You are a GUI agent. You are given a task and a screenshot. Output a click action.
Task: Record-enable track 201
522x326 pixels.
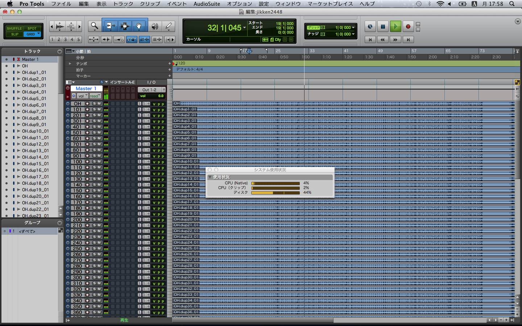[x=87, y=115]
